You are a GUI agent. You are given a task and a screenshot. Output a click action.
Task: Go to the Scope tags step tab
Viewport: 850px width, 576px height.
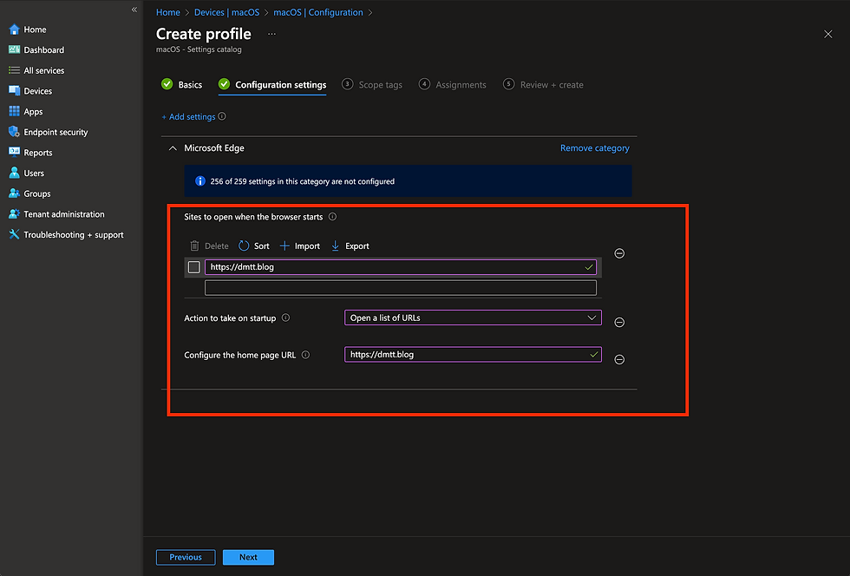tap(372, 85)
